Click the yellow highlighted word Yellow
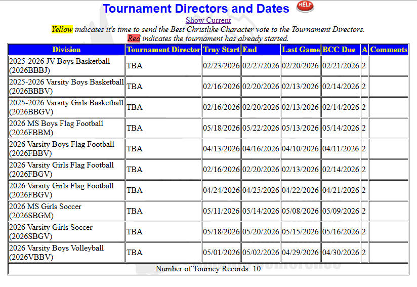The height and width of the screenshot is (287, 417). (62, 29)
